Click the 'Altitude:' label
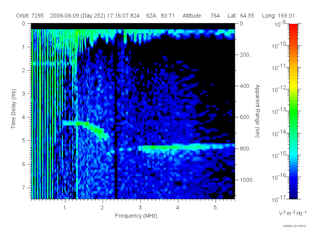Viewport: 313px width, 234px height. pyautogui.click(x=192, y=16)
